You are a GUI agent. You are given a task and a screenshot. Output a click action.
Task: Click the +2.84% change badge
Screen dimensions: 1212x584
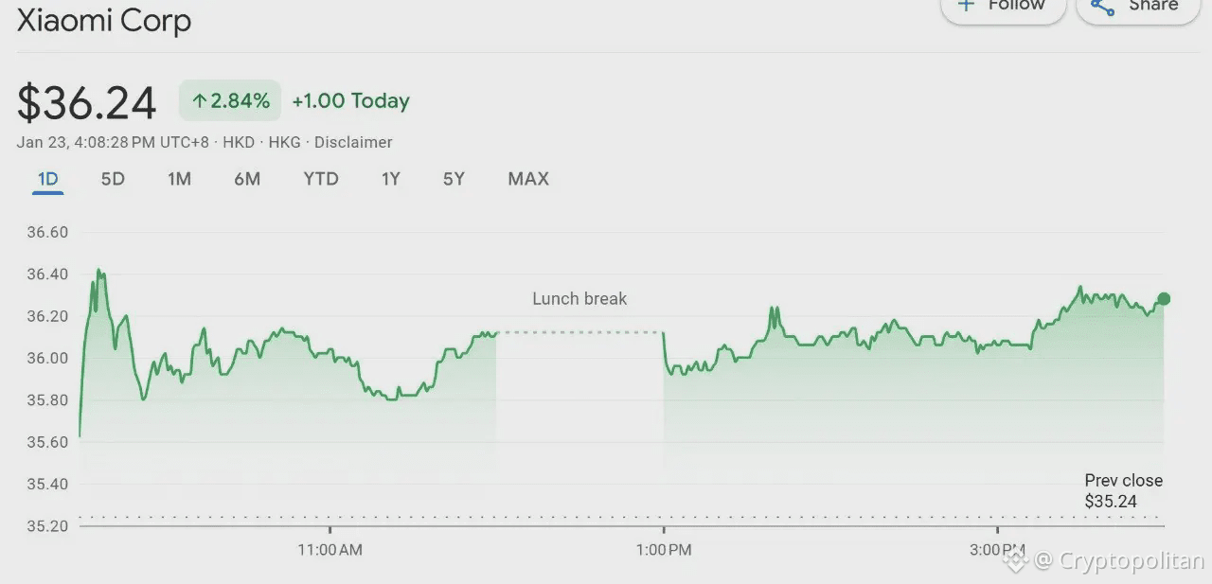(x=229, y=100)
